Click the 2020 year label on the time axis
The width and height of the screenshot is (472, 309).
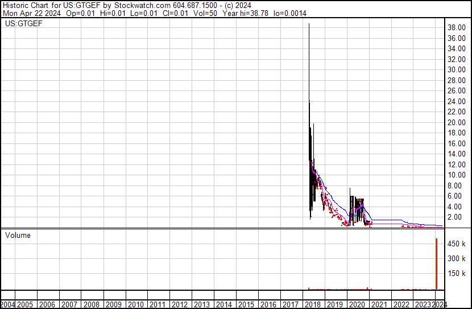(x=357, y=304)
